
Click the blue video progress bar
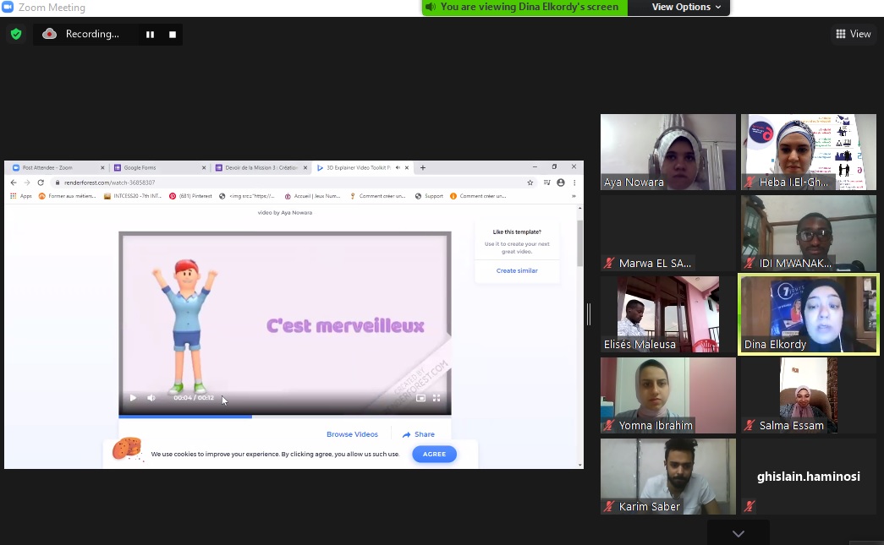[x=185, y=416]
